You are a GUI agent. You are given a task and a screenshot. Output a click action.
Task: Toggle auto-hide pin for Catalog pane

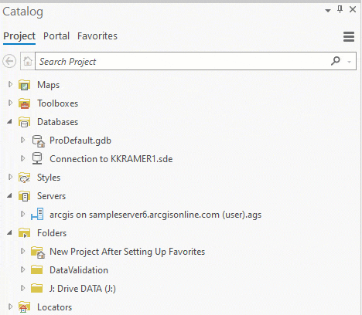coord(340,10)
